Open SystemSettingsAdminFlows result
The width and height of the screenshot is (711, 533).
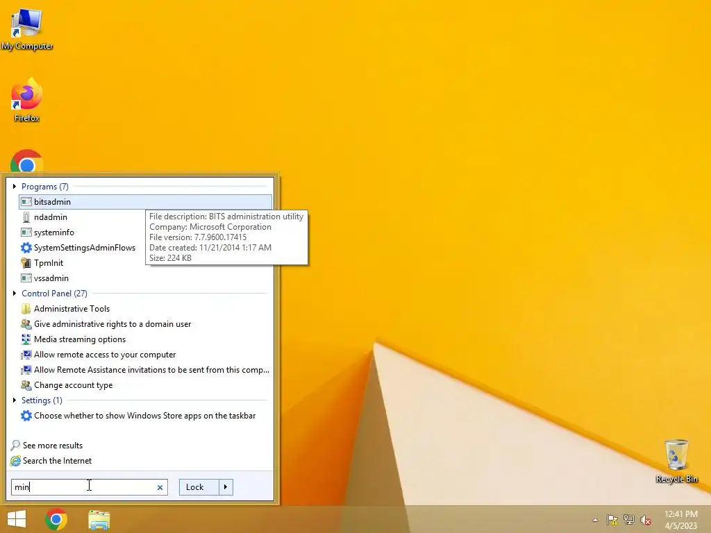tap(84, 248)
